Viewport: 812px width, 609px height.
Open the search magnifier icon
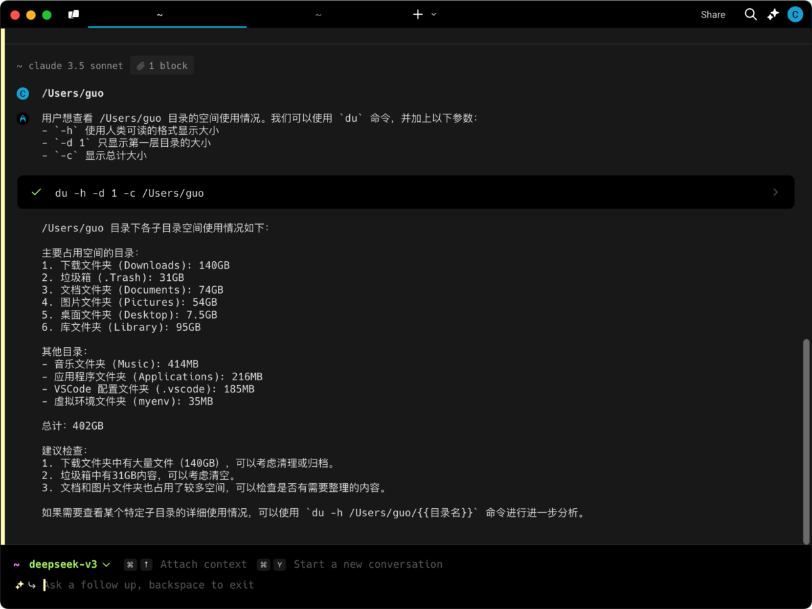pos(750,14)
